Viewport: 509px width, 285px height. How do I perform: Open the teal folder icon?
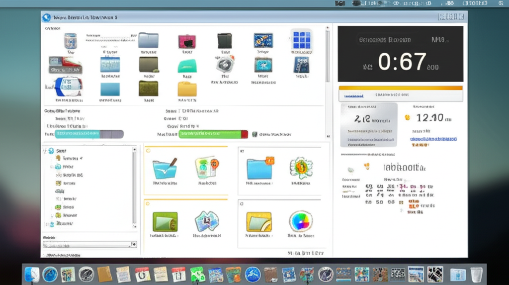pyautogui.click(x=187, y=66)
